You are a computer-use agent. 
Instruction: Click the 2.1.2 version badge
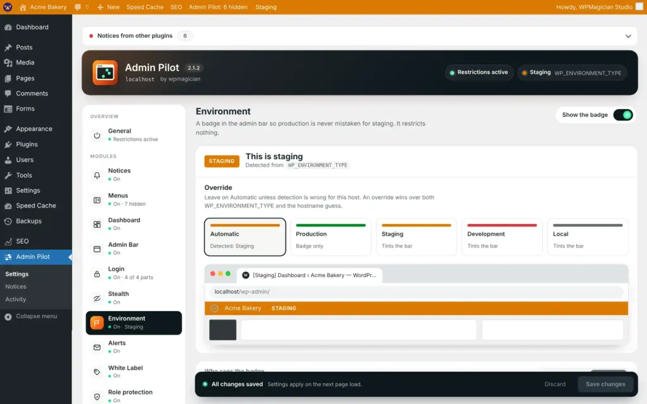pos(193,68)
